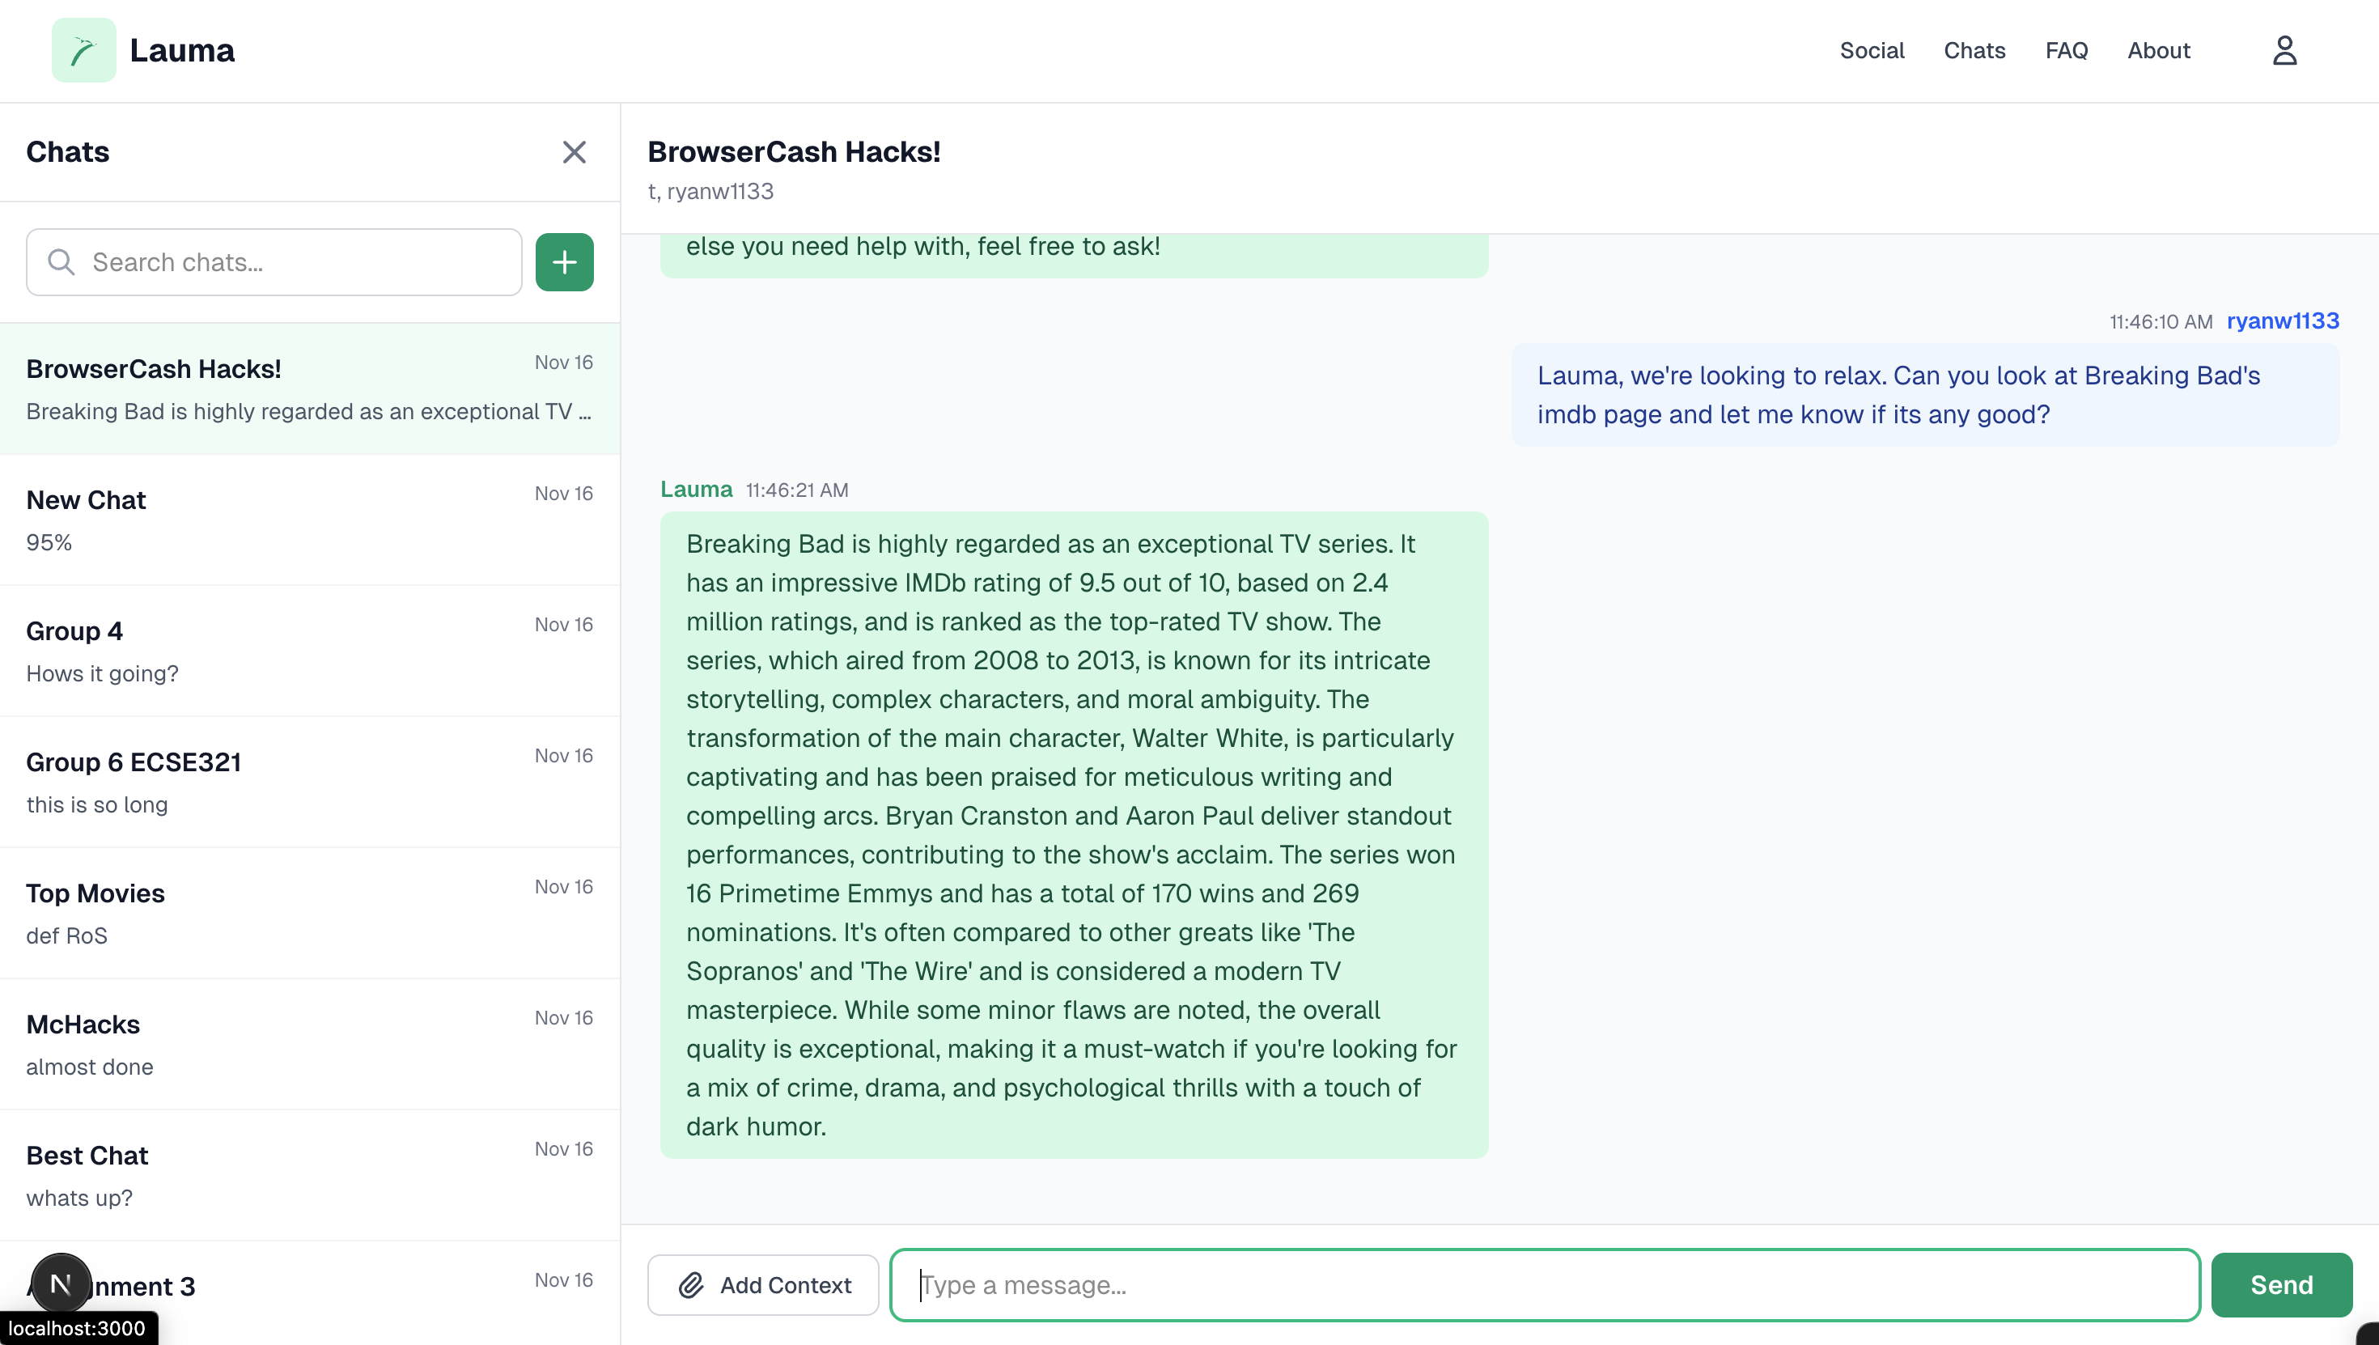The height and width of the screenshot is (1345, 2379).
Task: Click the ryanw1133 sender name
Action: pyautogui.click(x=2282, y=320)
